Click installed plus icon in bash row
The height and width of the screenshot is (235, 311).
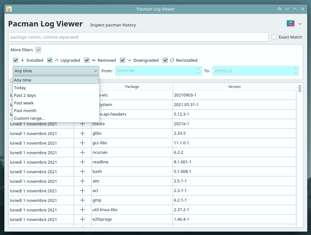[x=83, y=171]
